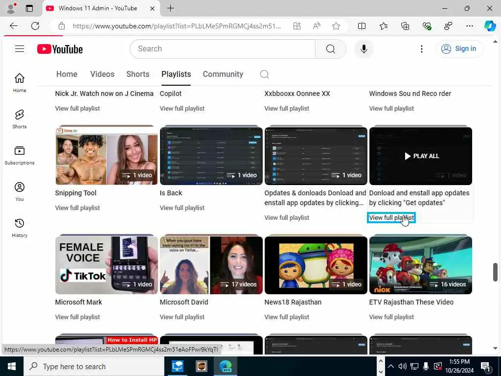Open notification center icon
Viewport: 501px width, 376px height.
[485, 366]
